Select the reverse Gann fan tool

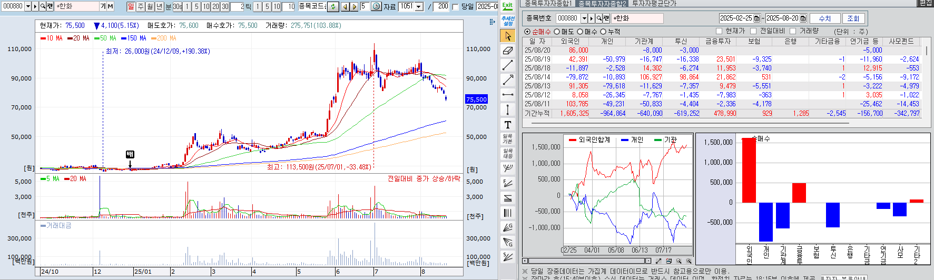tap(507, 242)
